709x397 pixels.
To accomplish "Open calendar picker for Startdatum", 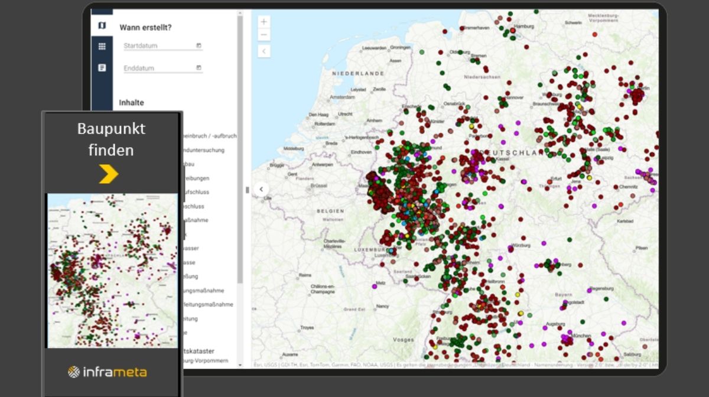I will 199,45.
